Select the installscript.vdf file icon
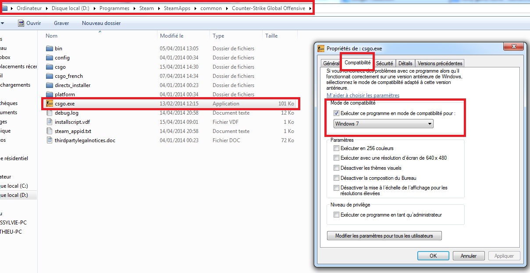 [49, 122]
